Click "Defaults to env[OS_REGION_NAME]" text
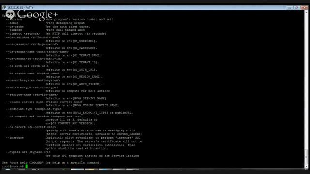 pyautogui.click(x=74, y=77)
